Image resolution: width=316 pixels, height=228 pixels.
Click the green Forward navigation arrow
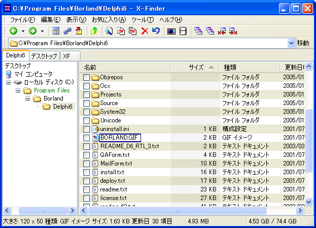[33, 31]
